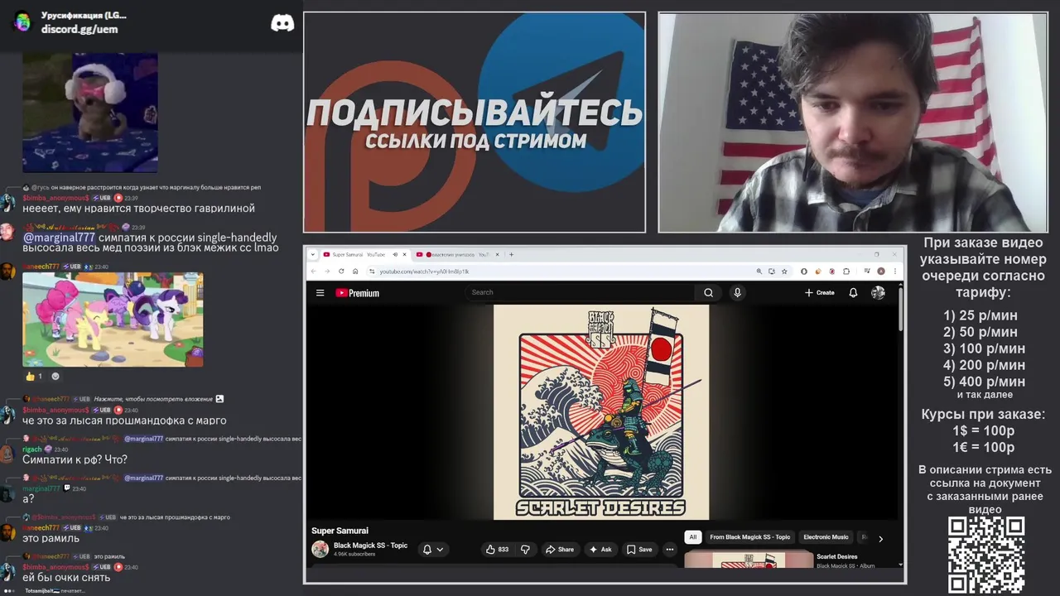Save the video to a playlist
The image size is (1060, 596).
pyautogui.click(x=639, y=550)
